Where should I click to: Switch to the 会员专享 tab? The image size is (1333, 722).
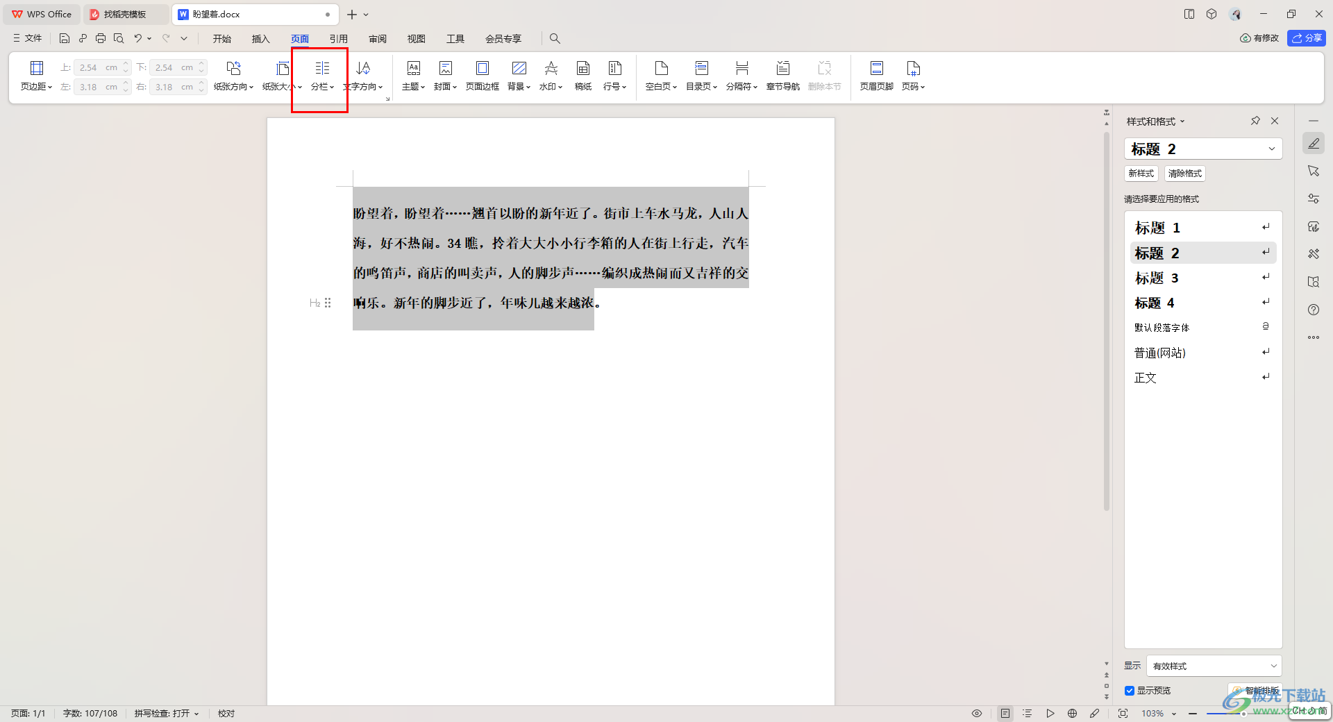coord(503,39)
